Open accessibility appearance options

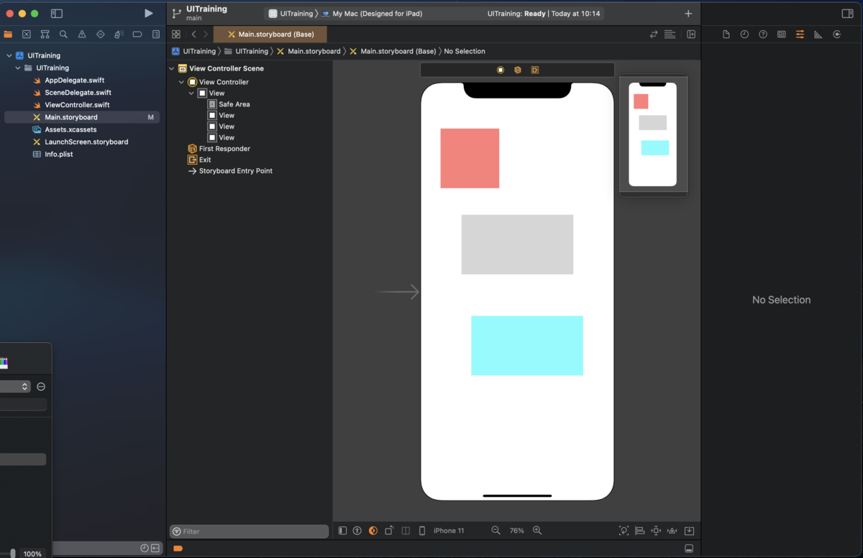[x=357, y=531]
